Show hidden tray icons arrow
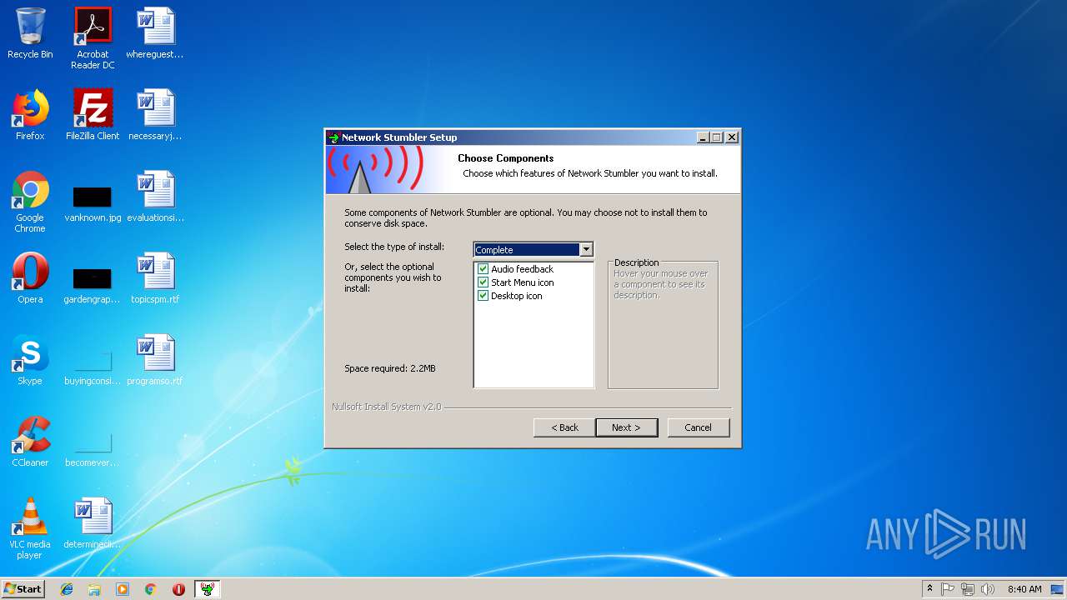This screenshot has width=1067, height=600. click(x=929, y=589)
